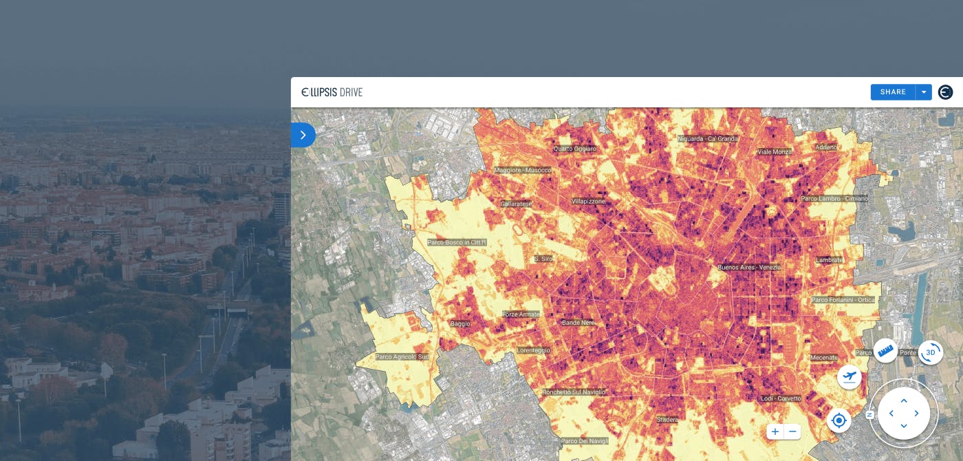Pan the map right with the arrow
Screen dimensions: 963x461
point(916,414)
